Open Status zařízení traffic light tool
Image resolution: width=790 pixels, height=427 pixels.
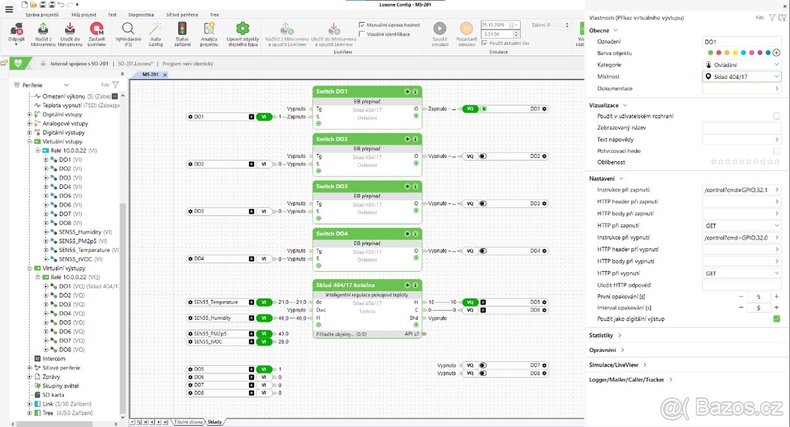182,29
